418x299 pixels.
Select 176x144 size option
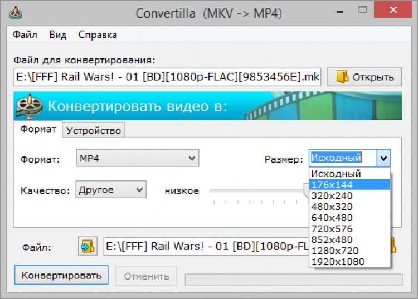pos(349,184)
